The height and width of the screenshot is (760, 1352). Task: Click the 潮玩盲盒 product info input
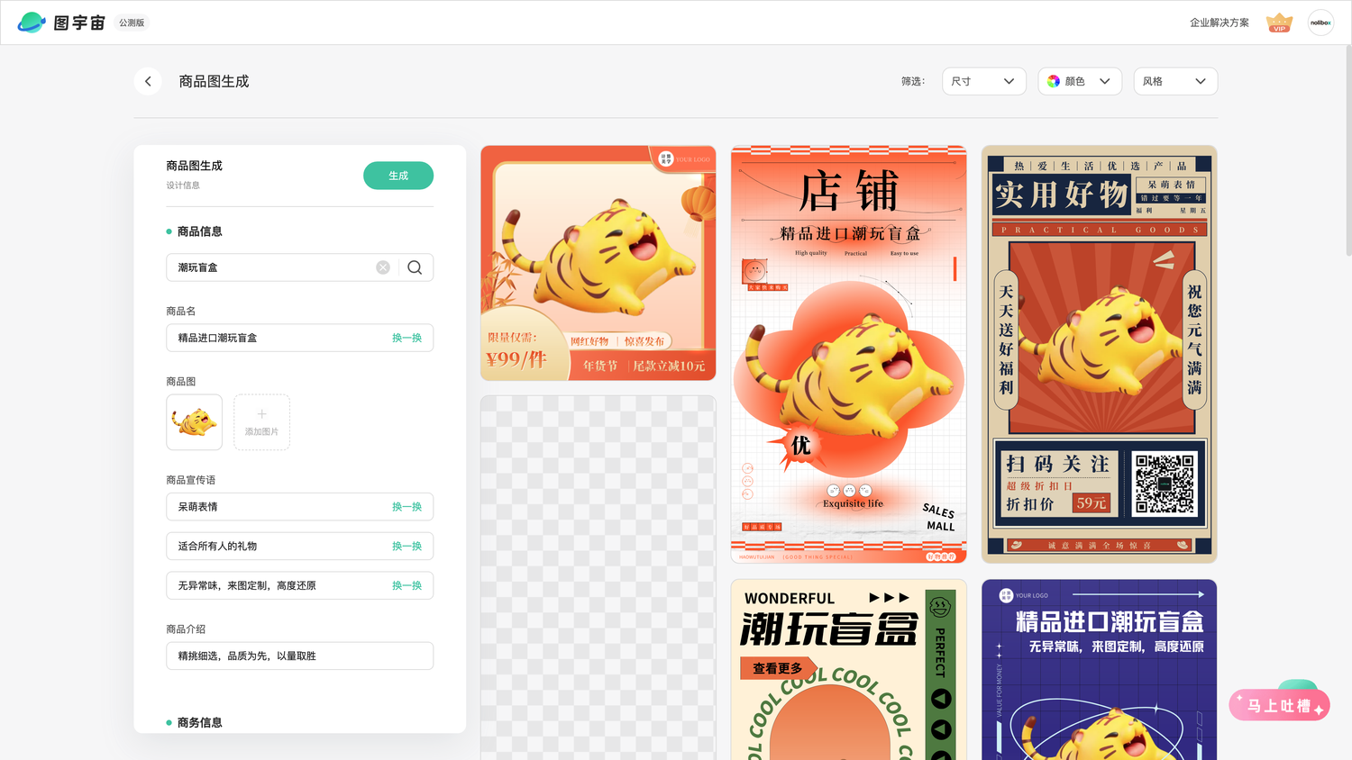[299, 267]
